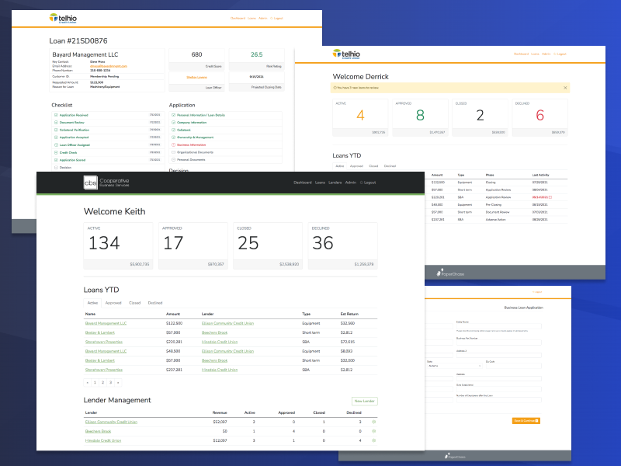Screen dimensions: 621x466
Task: Select page 3 in Loans YTD pagination
Action: click(110, 382)
